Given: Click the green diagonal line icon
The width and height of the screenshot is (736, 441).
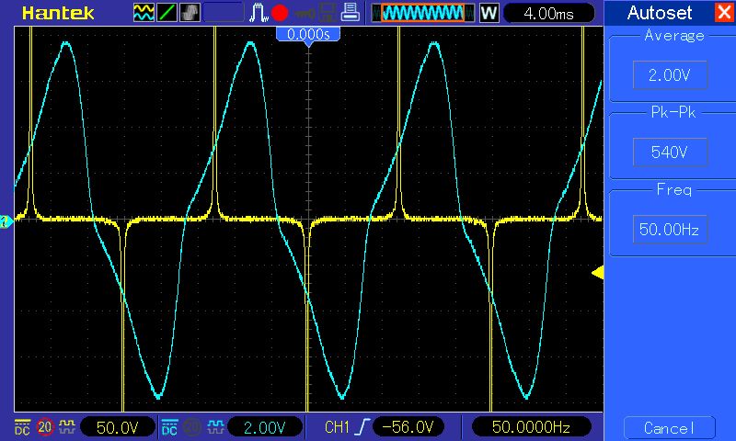Looking at the screenshot, I should pyautogui.click(x=167, y=13).
